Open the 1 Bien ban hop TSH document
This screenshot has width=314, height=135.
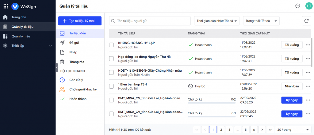click(x=132, y=84)
